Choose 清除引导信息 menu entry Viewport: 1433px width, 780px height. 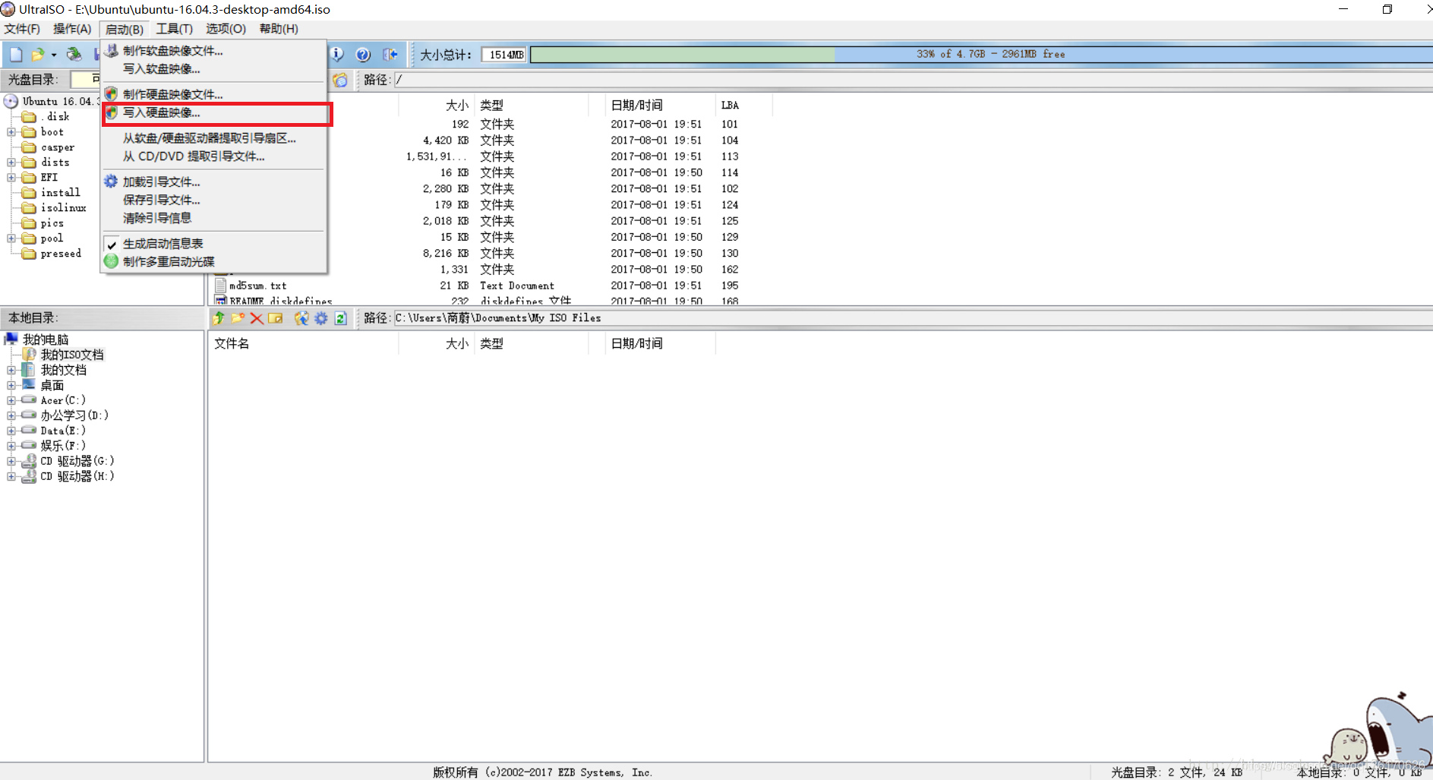click(x=214, y=218)
